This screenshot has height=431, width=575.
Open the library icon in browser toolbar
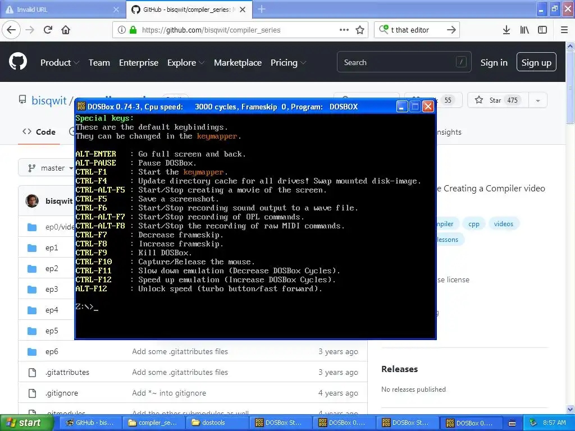[524, 30]
